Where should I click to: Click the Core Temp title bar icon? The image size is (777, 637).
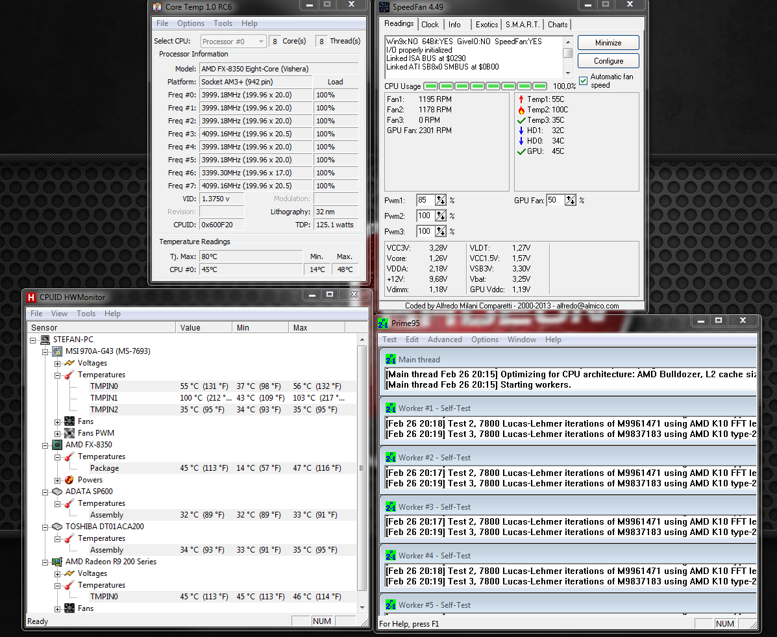(157, 7)
